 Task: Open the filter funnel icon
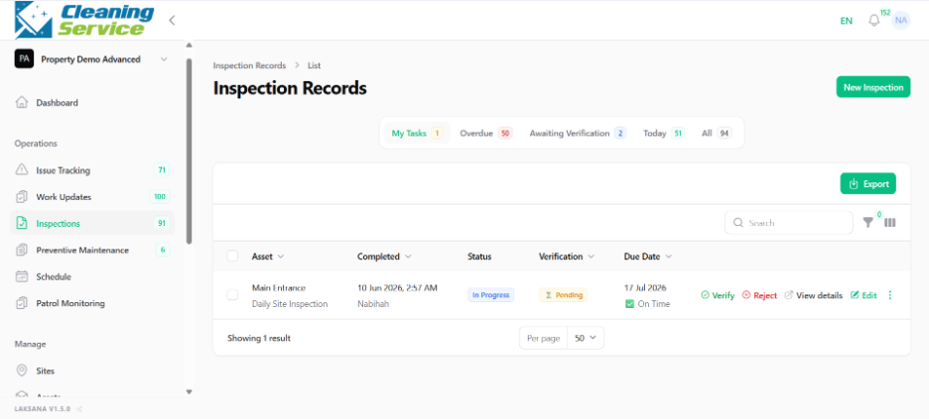868,223
